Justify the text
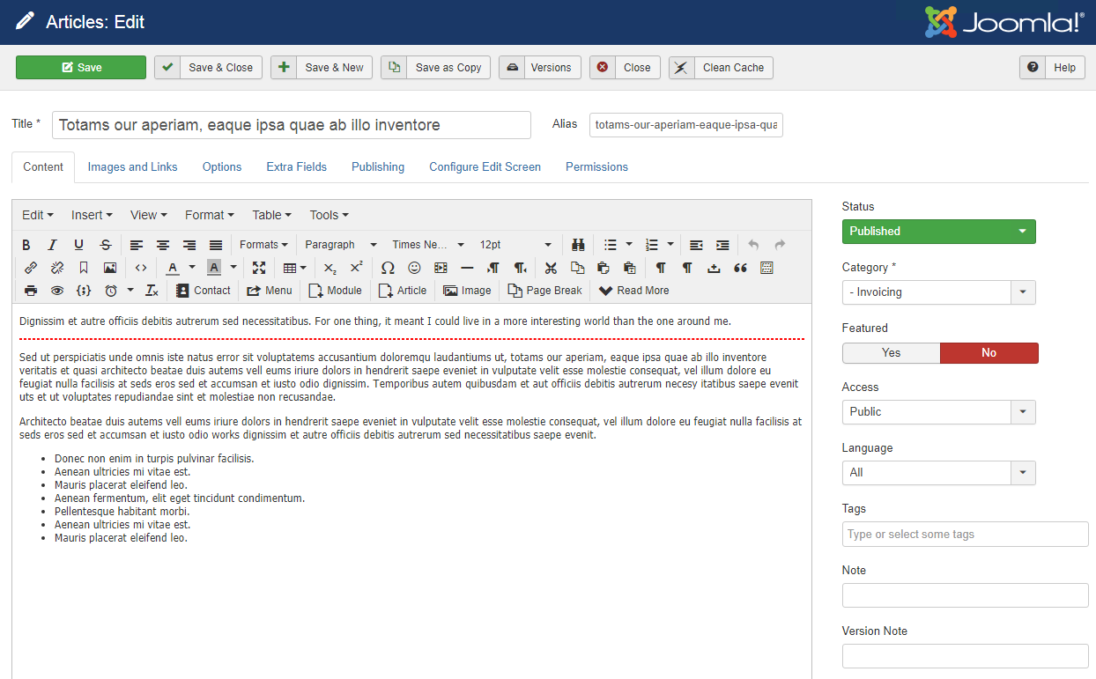Viewport: 1096px width, 679px height. (x=216, y=245)
